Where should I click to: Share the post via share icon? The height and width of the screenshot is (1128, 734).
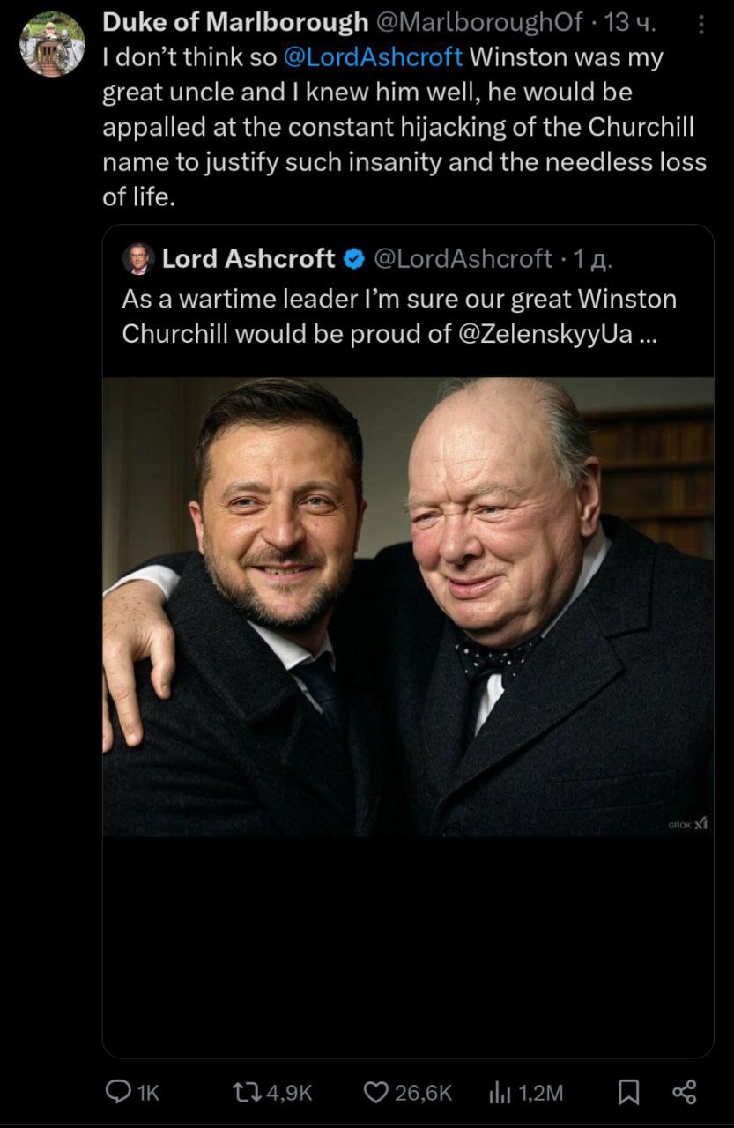[x=685, y=1093]
